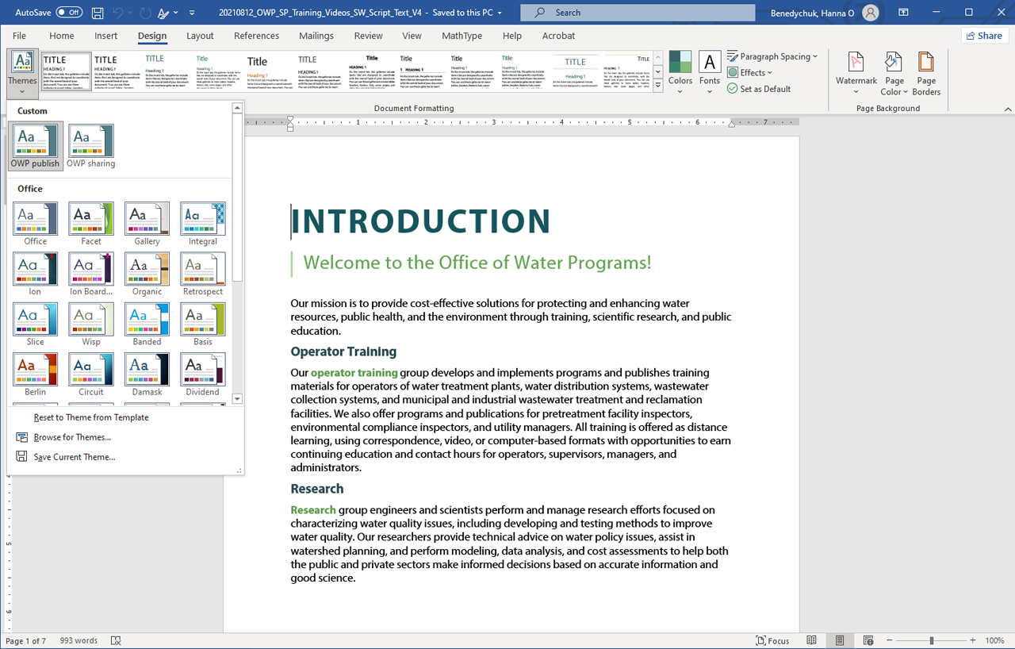Apply the Retrospect theme
Screen dimensions: 1015x649
[x=203, y=275]
